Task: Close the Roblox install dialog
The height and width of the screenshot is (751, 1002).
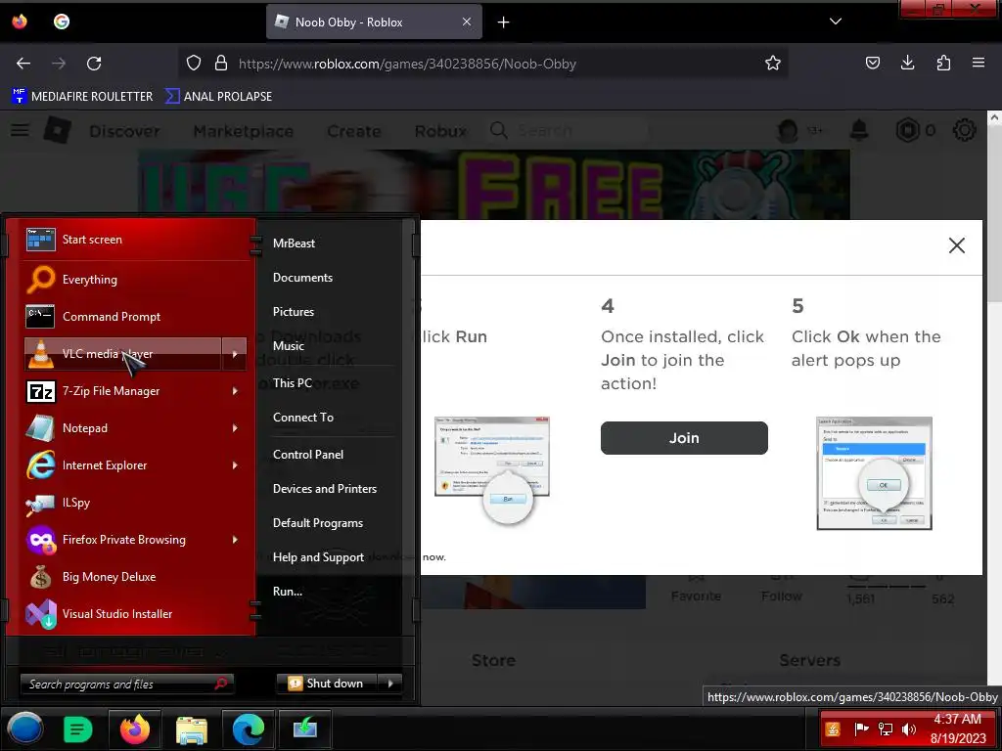Action: click(957, 245)
